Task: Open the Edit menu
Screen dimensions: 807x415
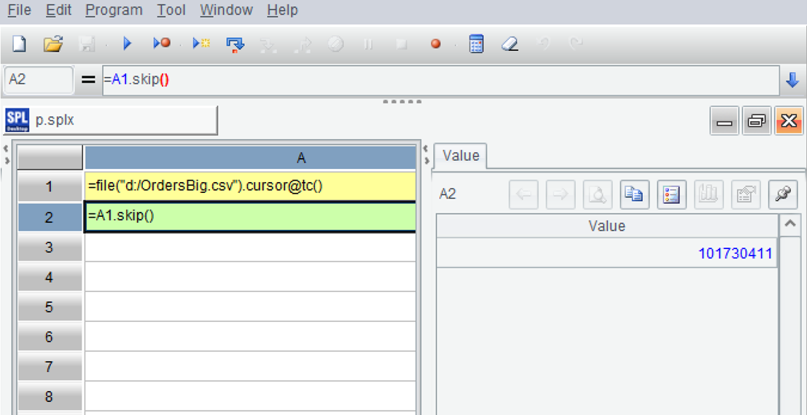Action: pyautogui.click(x=58, y=9)
